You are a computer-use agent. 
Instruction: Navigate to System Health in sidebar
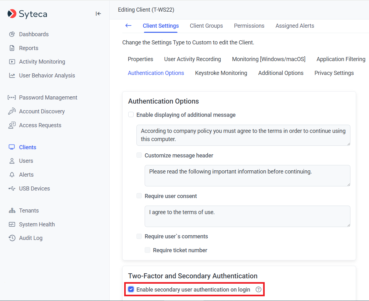pyautogui.click(x=37, y=224)
